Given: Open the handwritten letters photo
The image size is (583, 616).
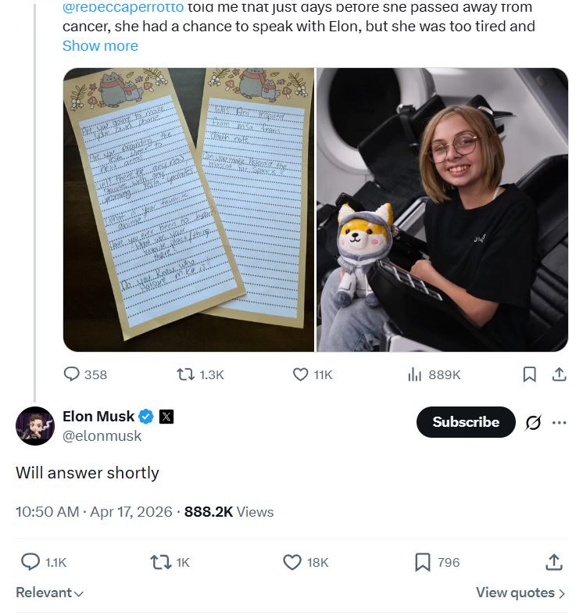Looking at the screenshot, I should 188,209.
